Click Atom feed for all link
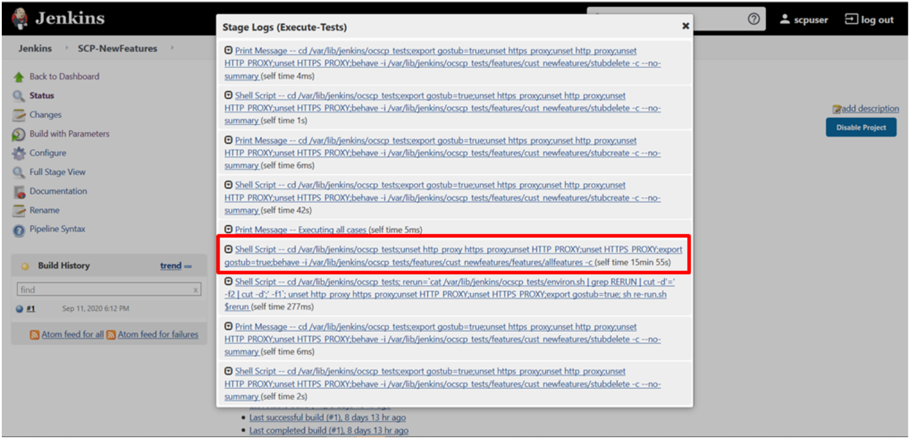 72,335
